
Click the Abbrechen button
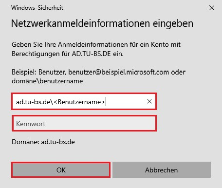[x=162, y=170]
